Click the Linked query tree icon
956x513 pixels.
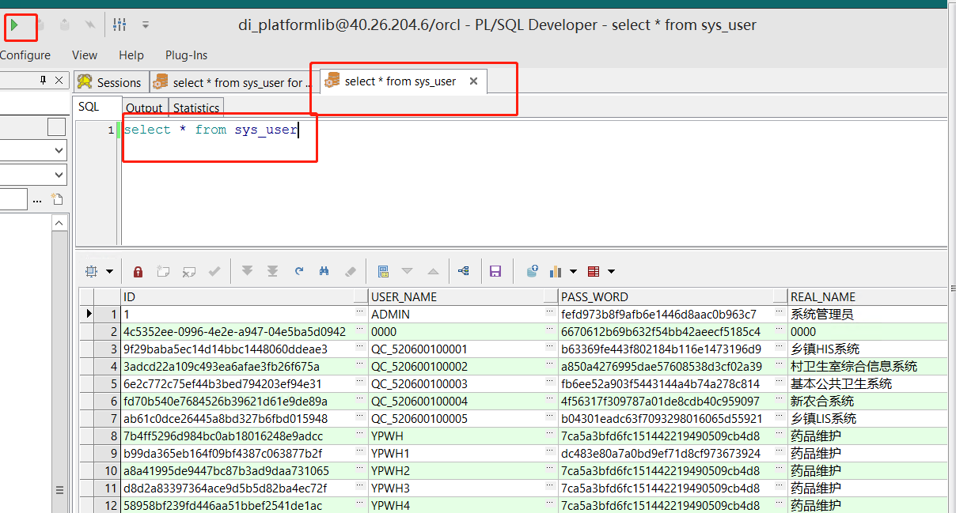pos(464,271)
